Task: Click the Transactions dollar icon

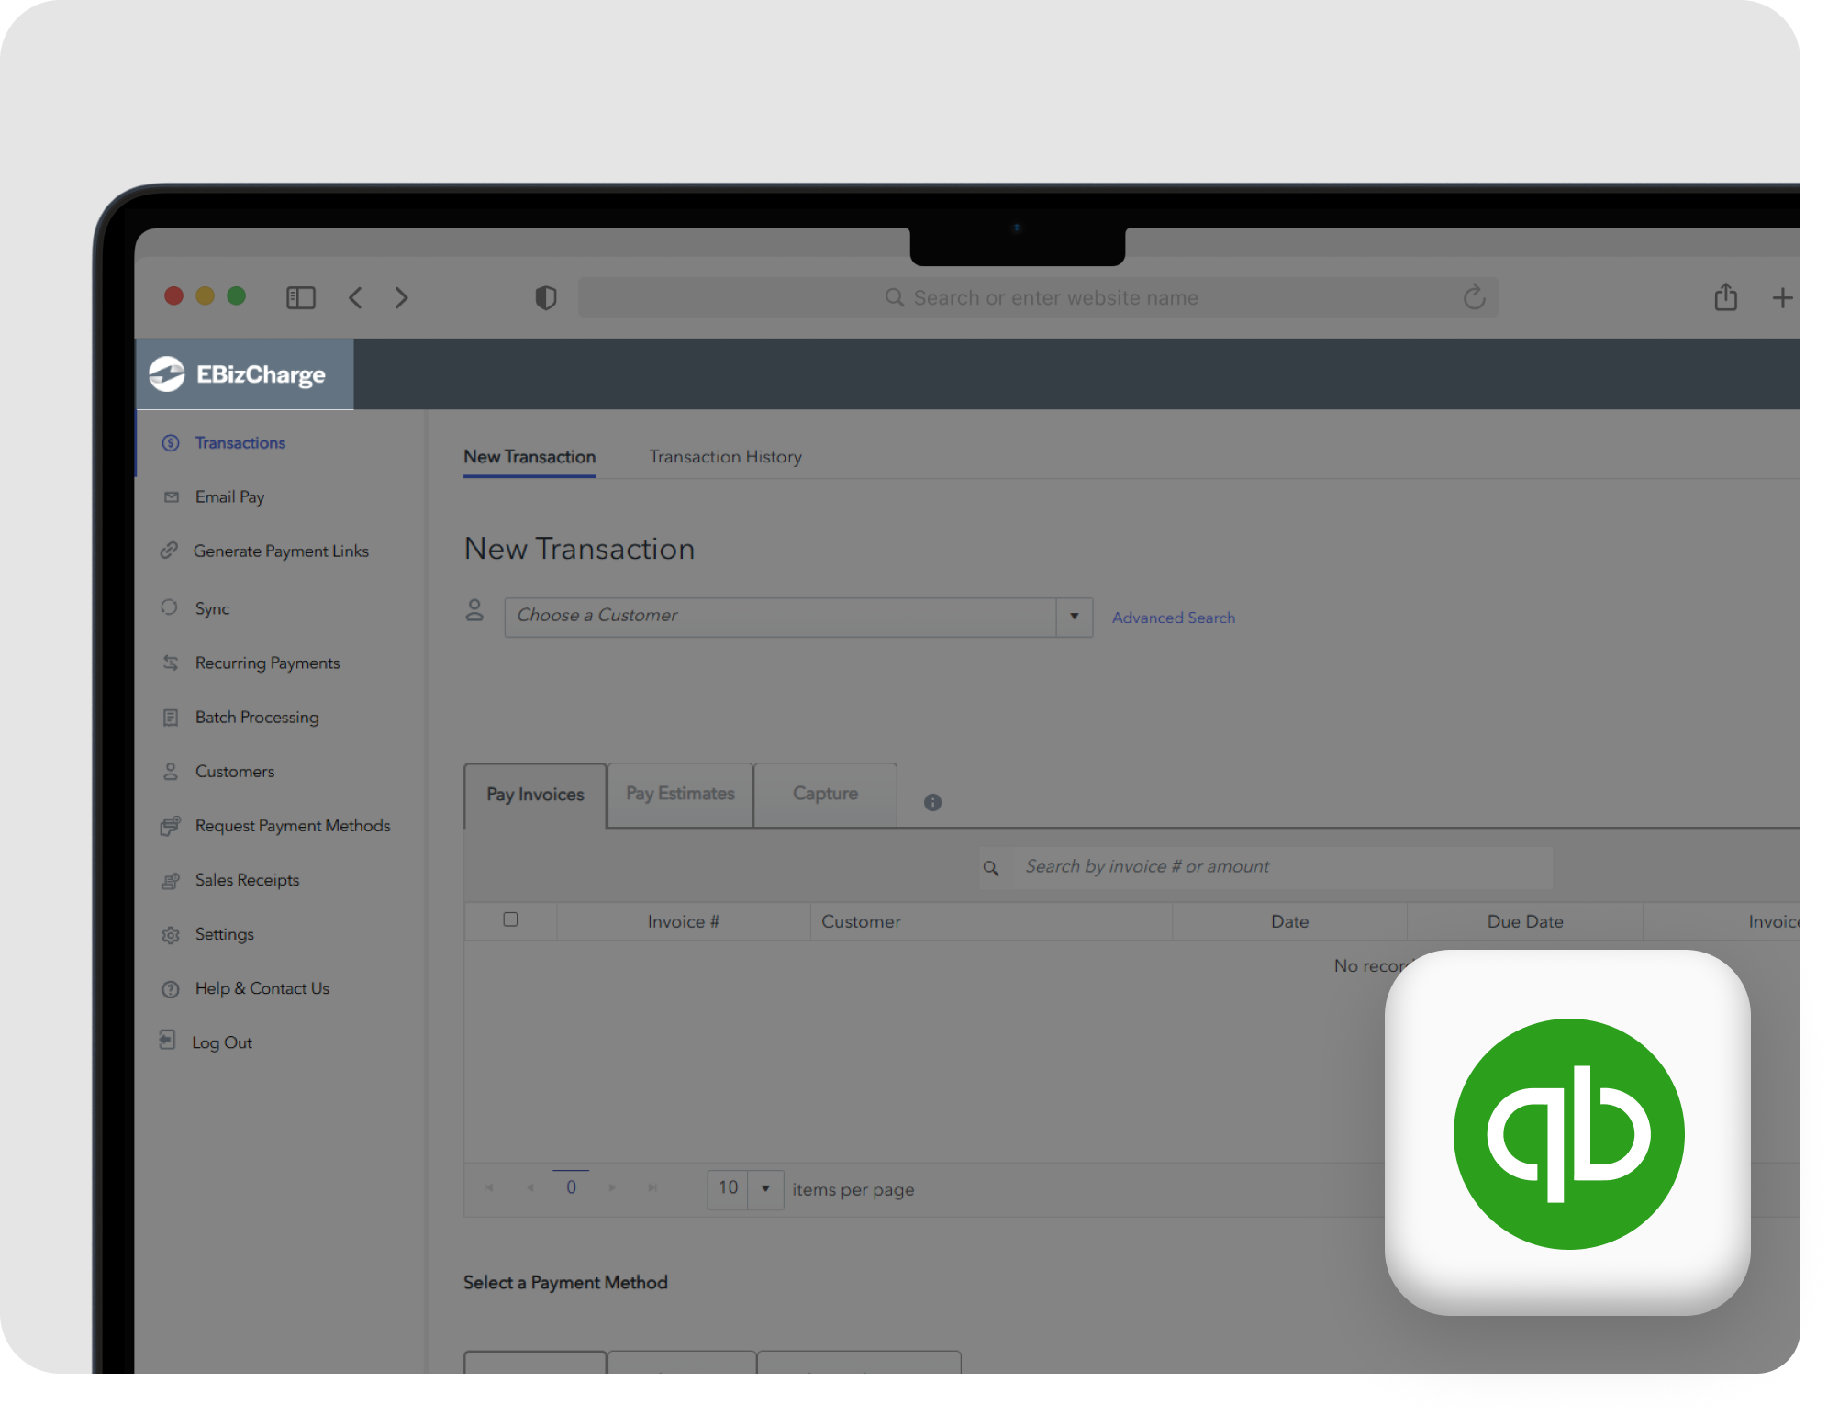Action: coord(171,443)
